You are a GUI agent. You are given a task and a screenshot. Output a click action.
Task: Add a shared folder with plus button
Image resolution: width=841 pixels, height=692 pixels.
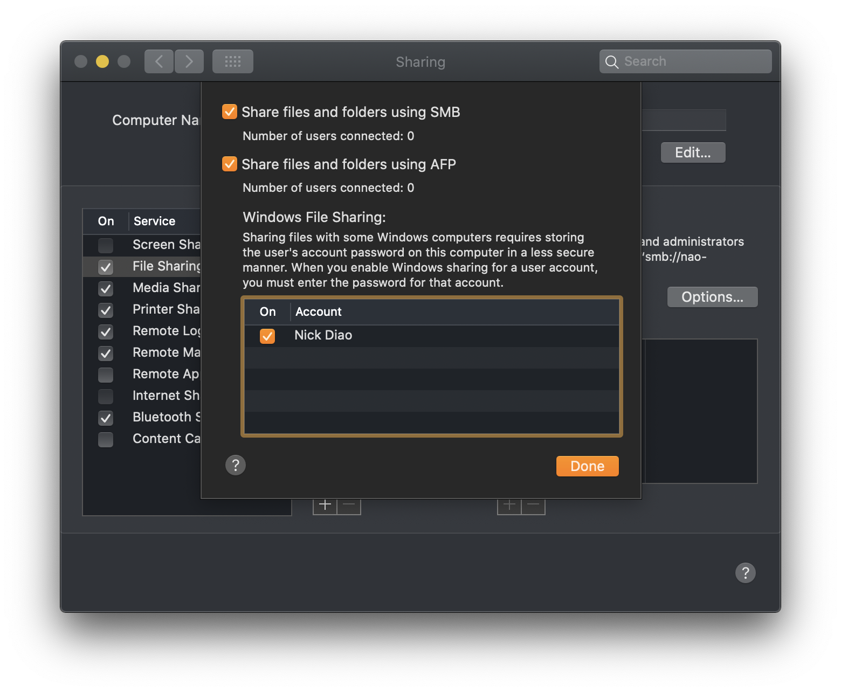coord(325,506)
